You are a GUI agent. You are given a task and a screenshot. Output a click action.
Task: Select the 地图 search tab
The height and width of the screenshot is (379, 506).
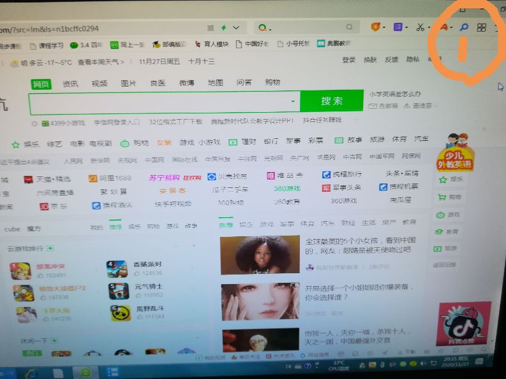click(216, 83)
